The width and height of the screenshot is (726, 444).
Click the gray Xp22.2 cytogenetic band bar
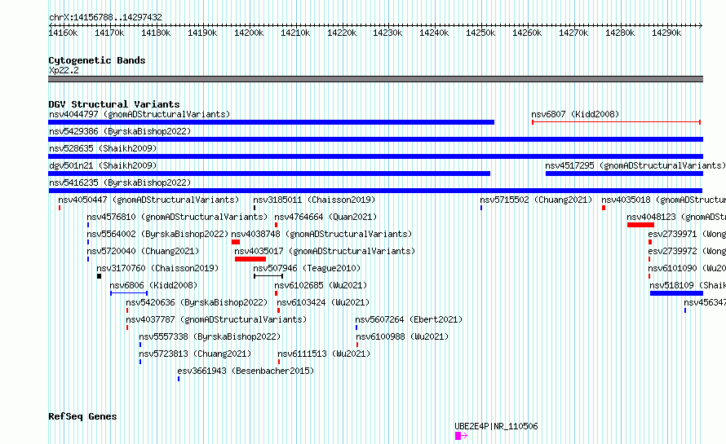[x=375, y=79]
